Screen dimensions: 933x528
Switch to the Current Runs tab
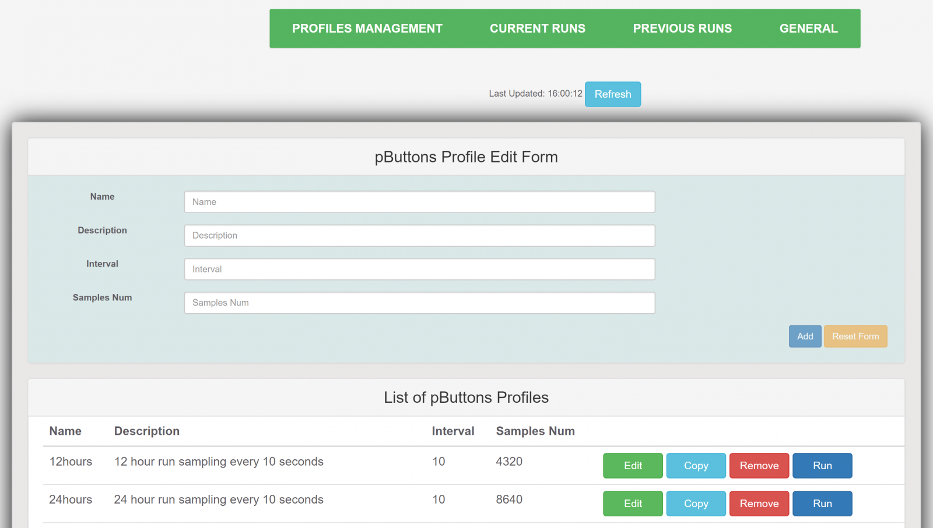[x=537, y=29]
